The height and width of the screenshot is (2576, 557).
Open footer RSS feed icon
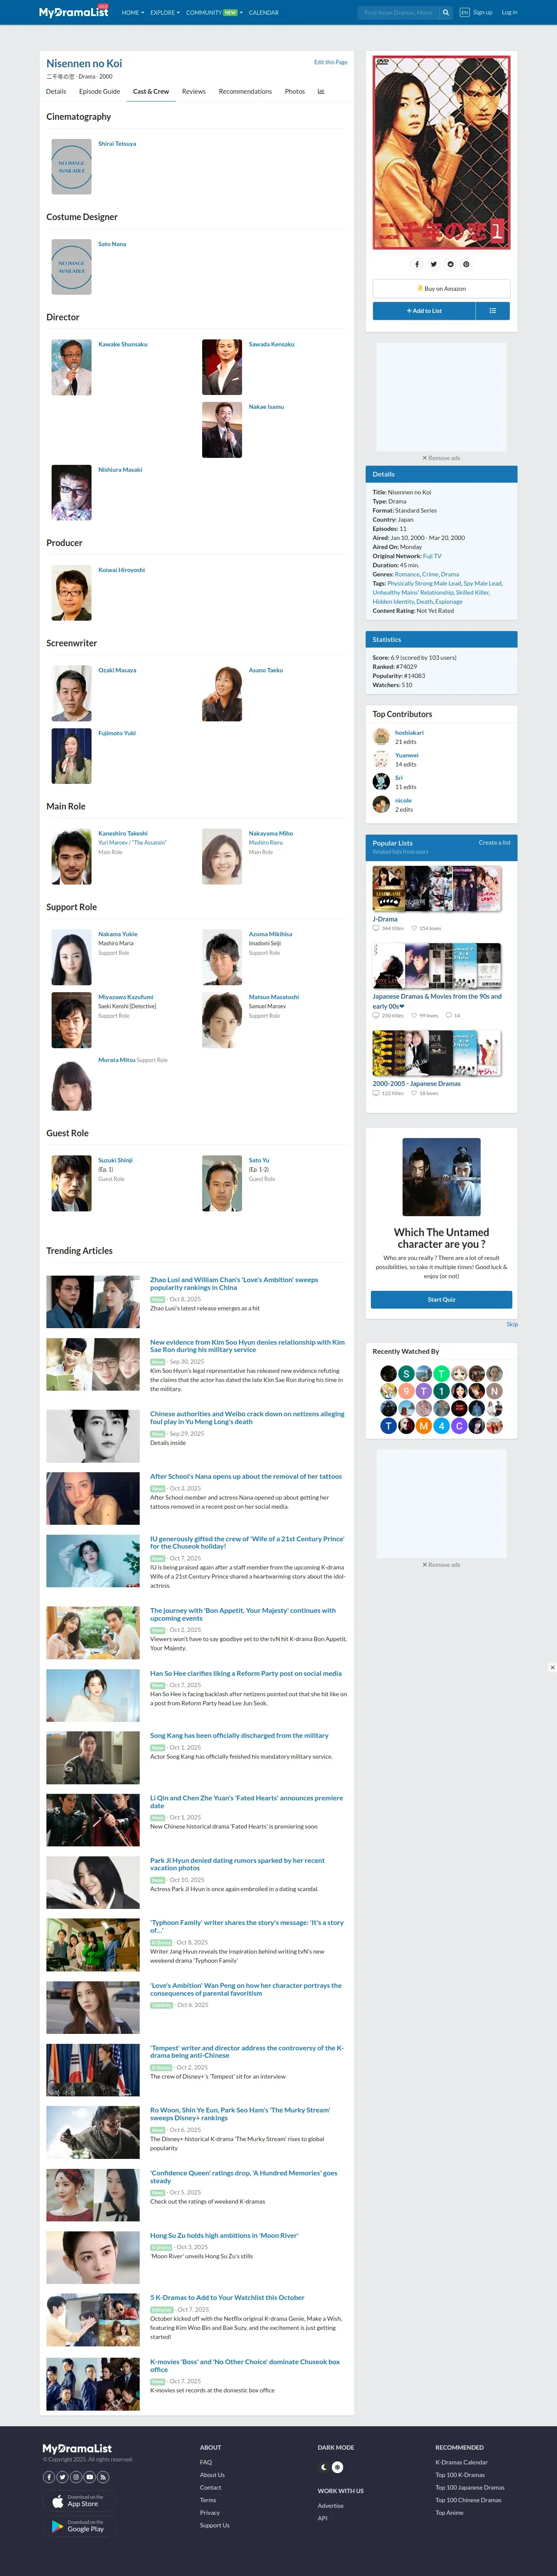102,2477
